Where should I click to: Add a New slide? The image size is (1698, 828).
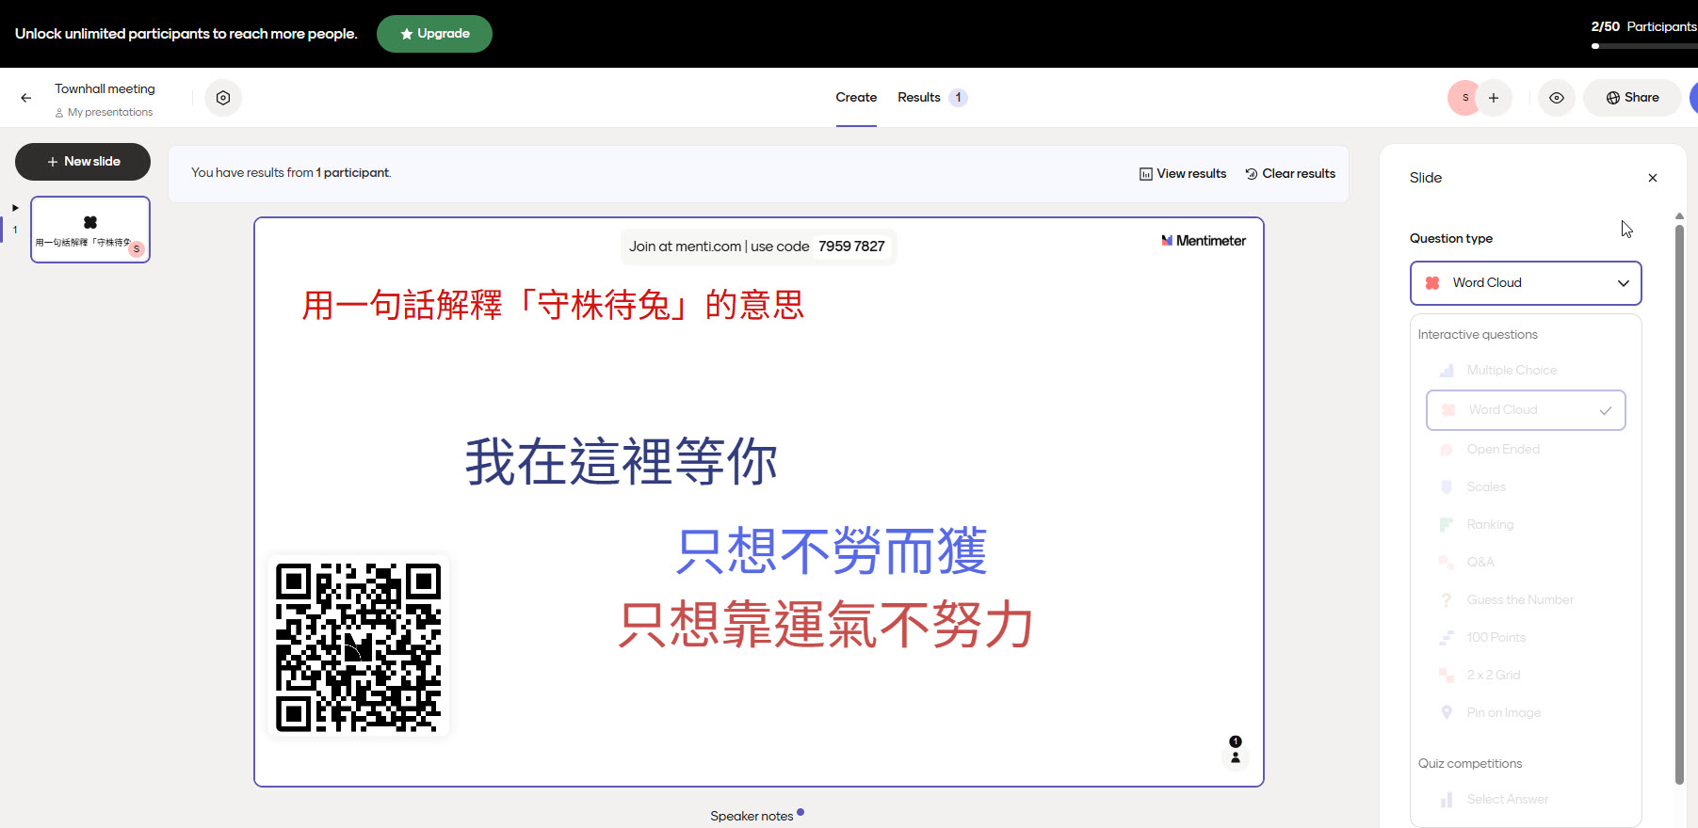83,162
